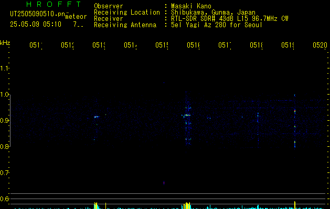
Task: Click the green 'meteor' label
Action: click(76, 17)
